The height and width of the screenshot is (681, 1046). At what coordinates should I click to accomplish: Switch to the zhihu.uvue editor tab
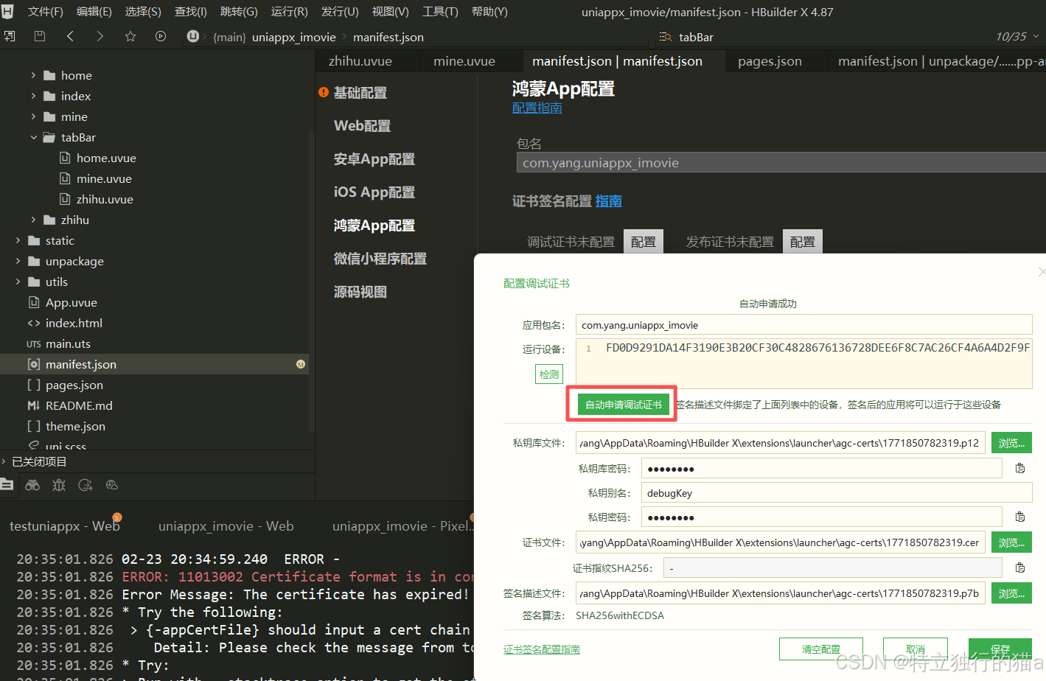point(360,61)
